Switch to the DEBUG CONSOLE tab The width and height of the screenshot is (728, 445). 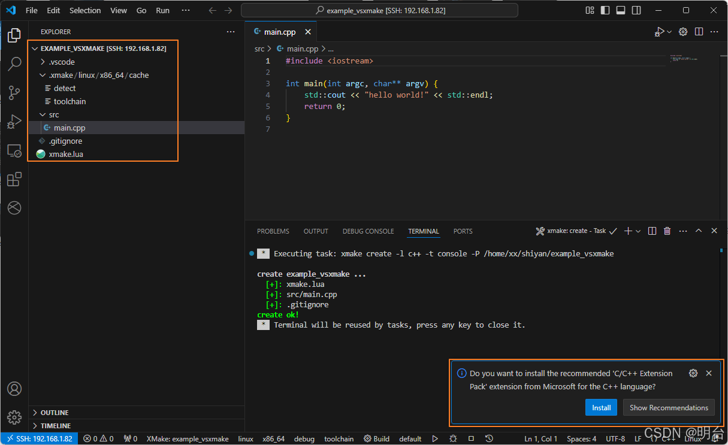click(x=368, y=231)
